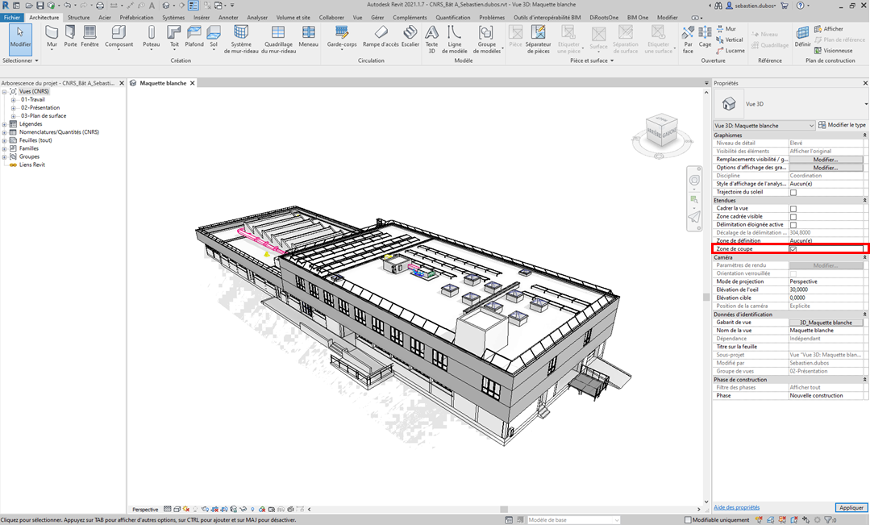This screenshot has height=525, width=870.
Task: Open the Annoter ribbon tab
Action: click(228, 17)
